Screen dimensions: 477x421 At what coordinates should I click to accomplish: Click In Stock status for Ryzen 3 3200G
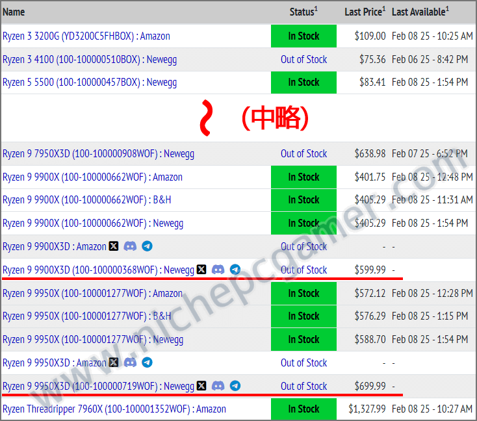click(x=303, y=36)
